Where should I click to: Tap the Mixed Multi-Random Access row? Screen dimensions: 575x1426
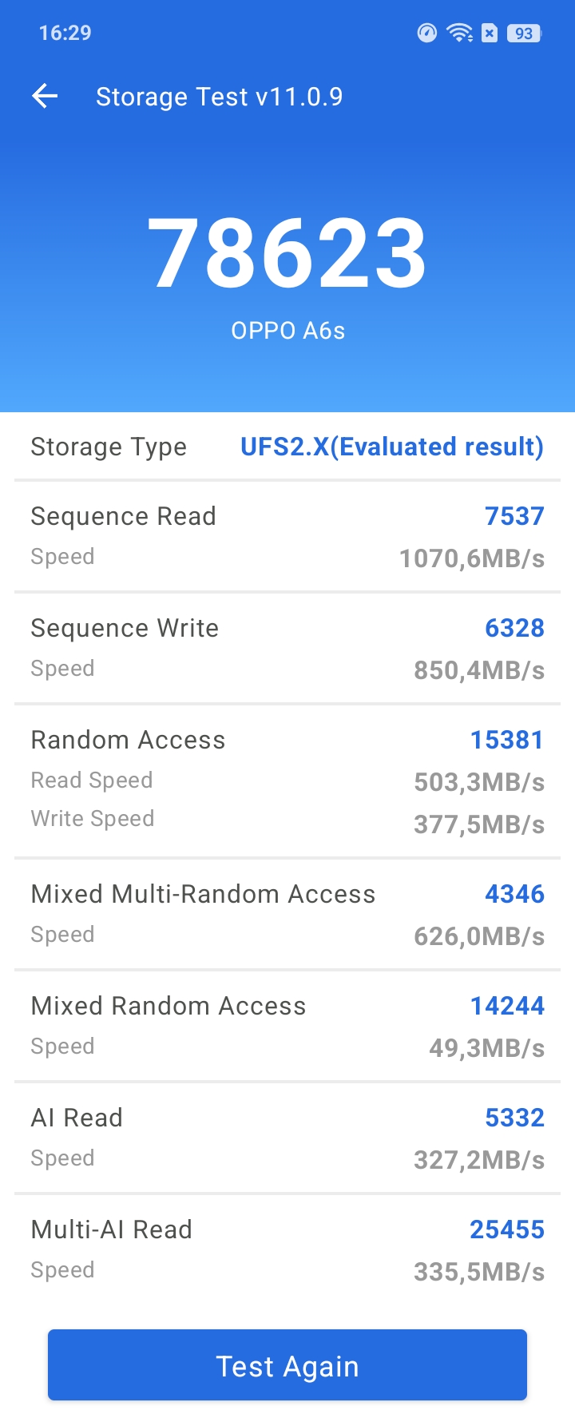[x=287, y=914]
